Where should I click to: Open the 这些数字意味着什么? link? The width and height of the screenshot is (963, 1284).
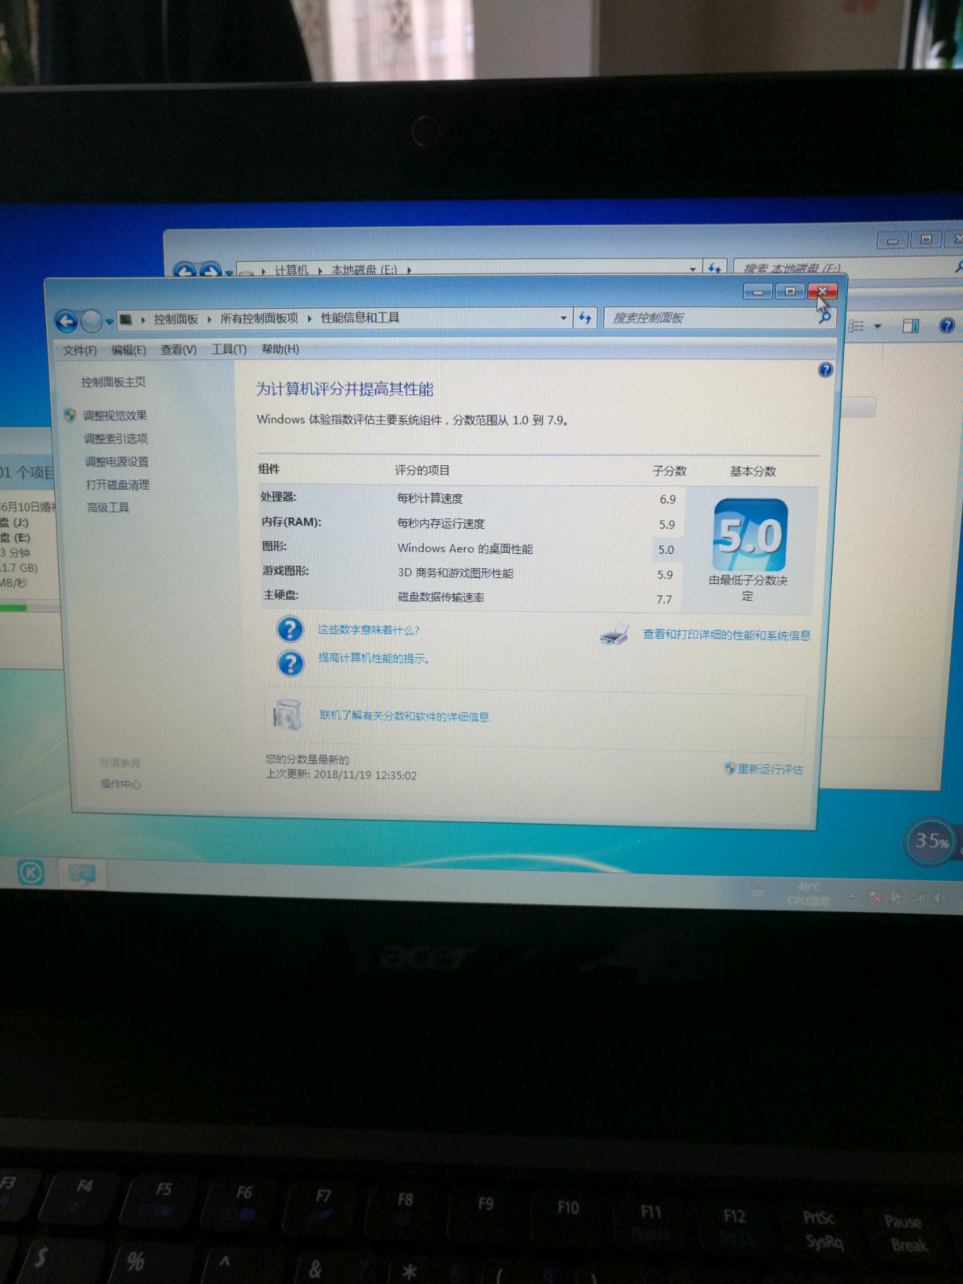click(369, 630)
